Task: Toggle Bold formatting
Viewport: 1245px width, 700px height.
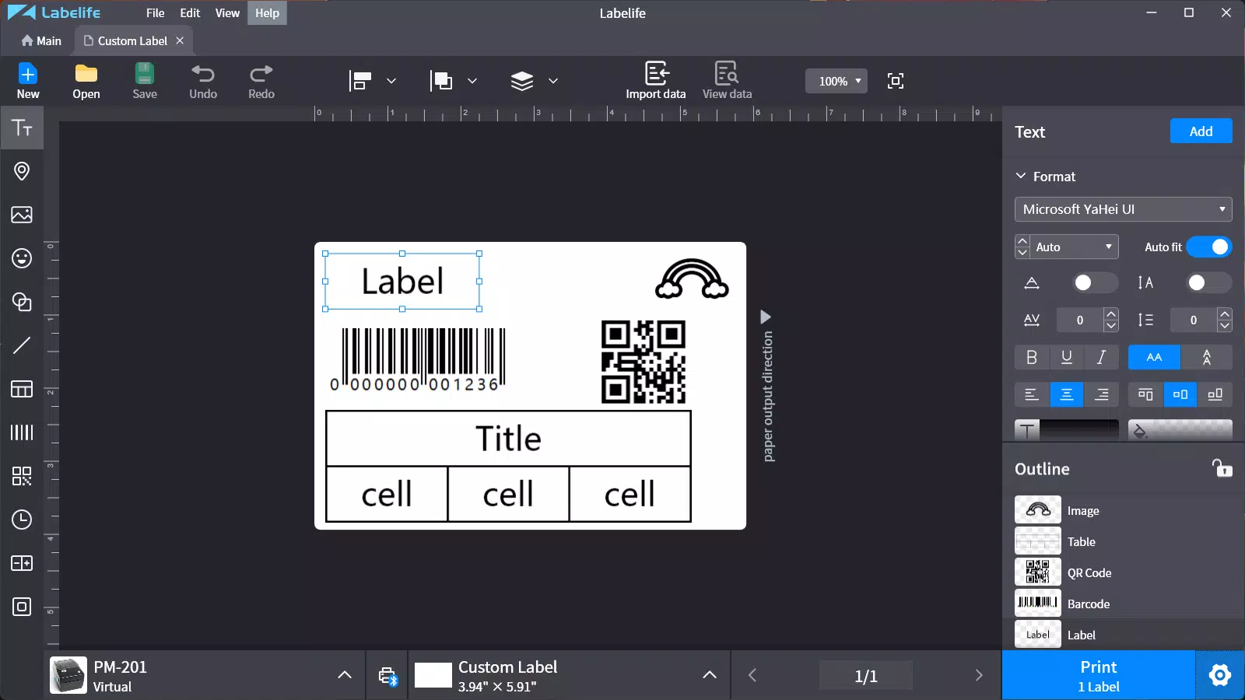Action: (x=1032, y=357)
